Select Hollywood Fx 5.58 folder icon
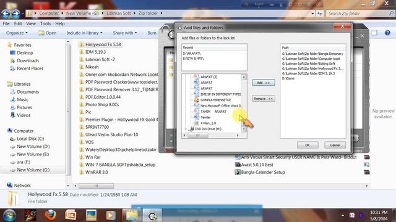 click(82, 44)
